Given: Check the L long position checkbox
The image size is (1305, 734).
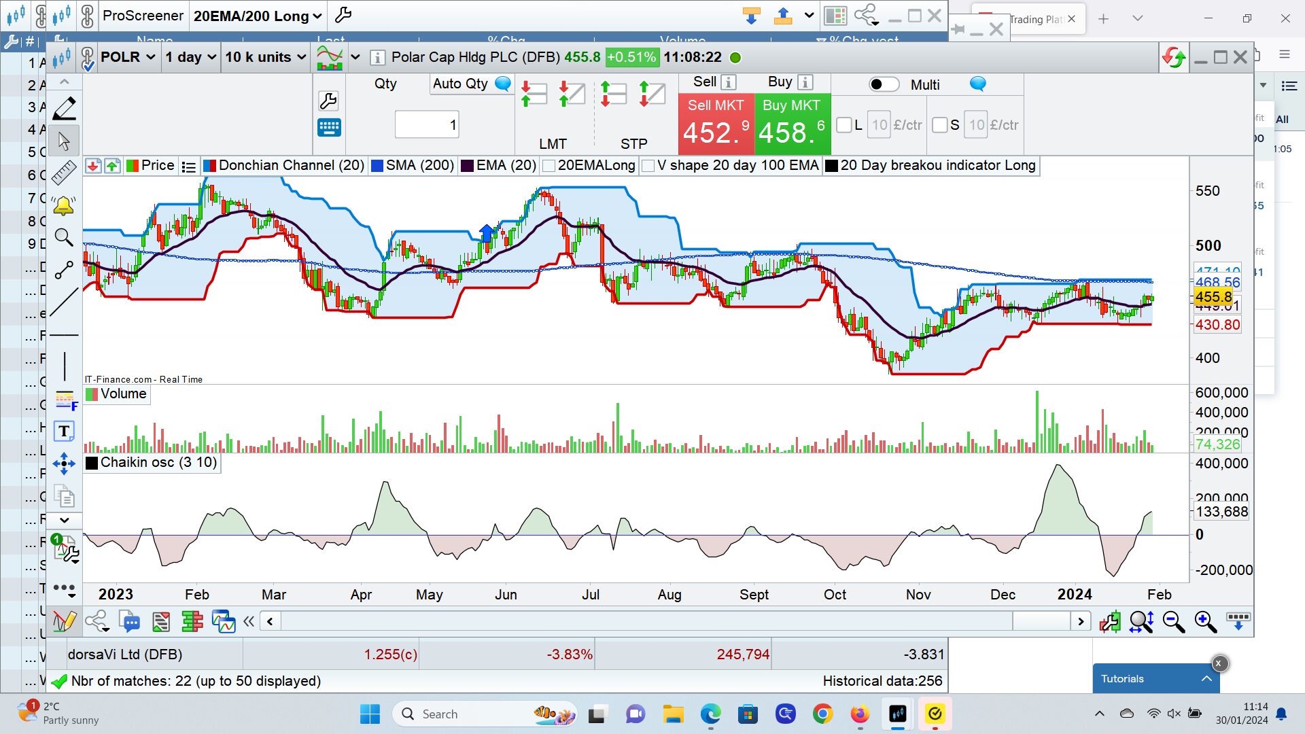Looking at the screenshot, I should [843, 125].
